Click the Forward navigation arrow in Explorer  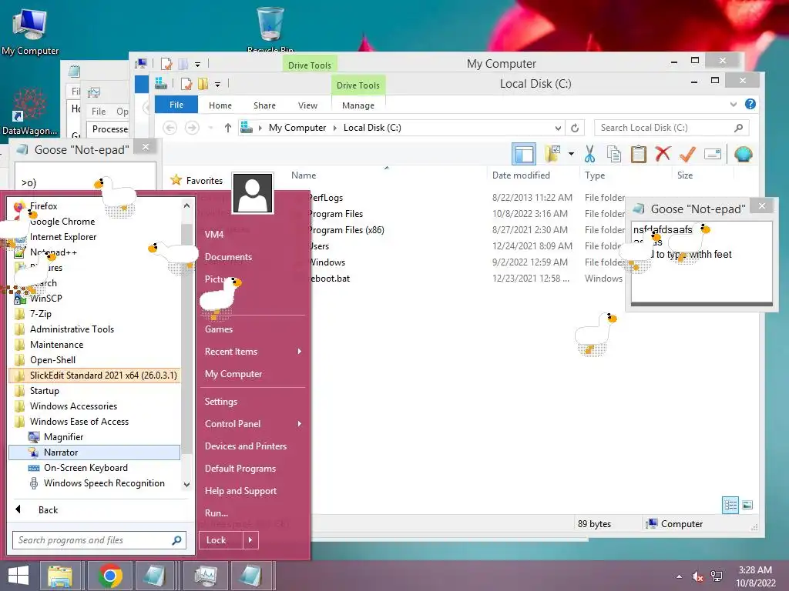click(192, 128)
